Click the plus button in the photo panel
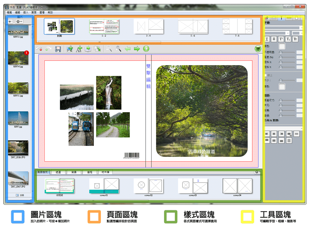This screenshot has width=310, height=233. tap(10, 22)
